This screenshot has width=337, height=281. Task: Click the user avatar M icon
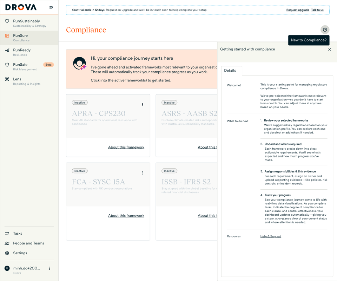point(7,268)
